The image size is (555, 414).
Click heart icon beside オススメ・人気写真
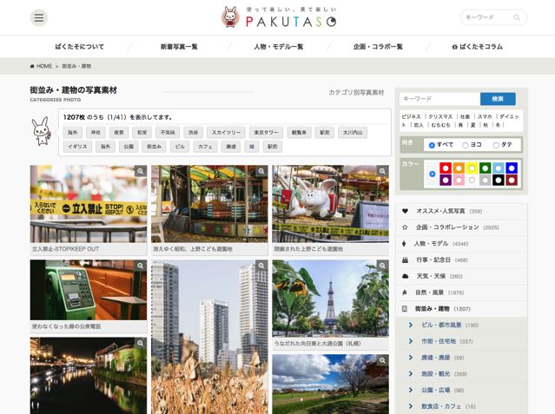(405, 211)
